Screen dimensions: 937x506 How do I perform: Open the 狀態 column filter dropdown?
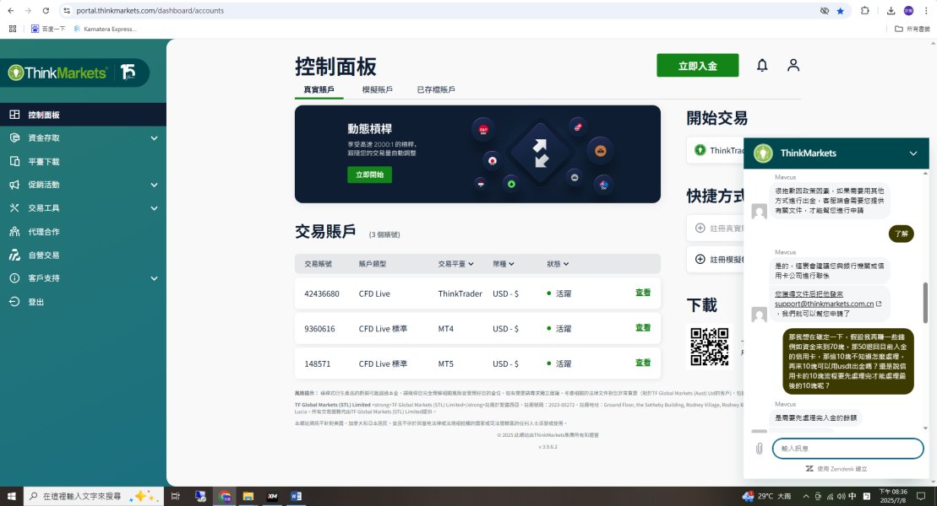tap(558, 264)
